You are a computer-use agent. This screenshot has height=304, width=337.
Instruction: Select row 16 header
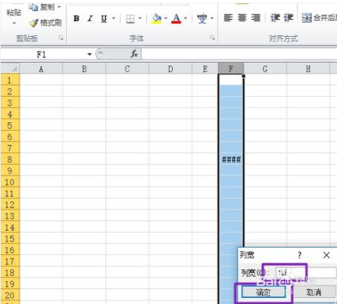[x=10, y=249]
